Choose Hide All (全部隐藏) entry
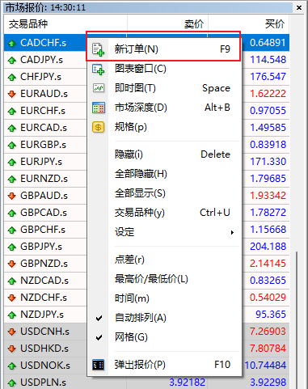This screenshot has width=308, height=389. pos(164,174)
